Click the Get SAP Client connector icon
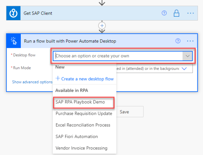The height and width of the screenshot is (155, 203). coord(13,13)
